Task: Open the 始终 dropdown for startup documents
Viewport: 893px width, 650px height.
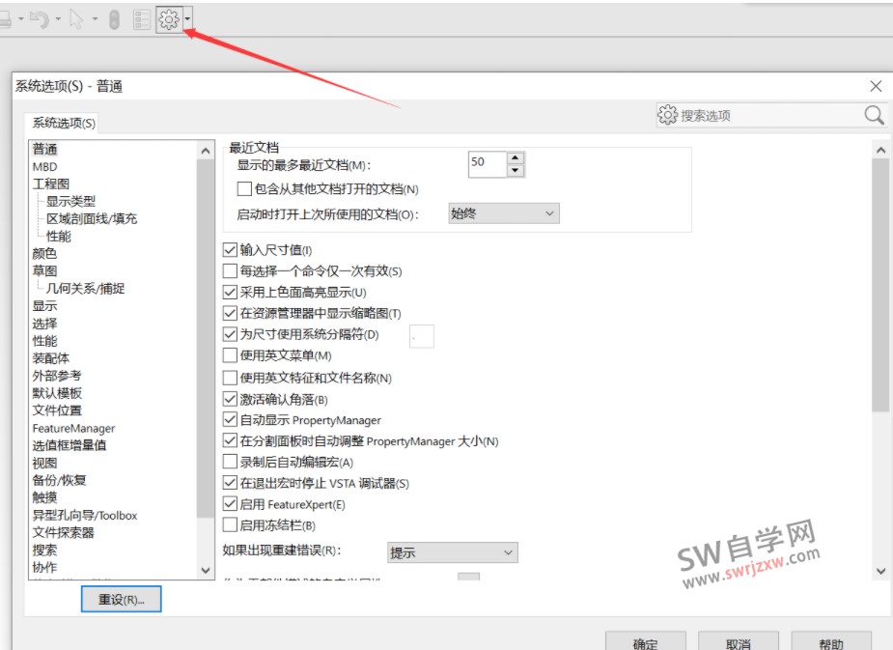Action: coord(503,212)
